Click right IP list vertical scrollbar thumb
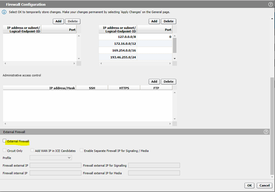Viewport: 275px width, 192px height. pos(175,45)
